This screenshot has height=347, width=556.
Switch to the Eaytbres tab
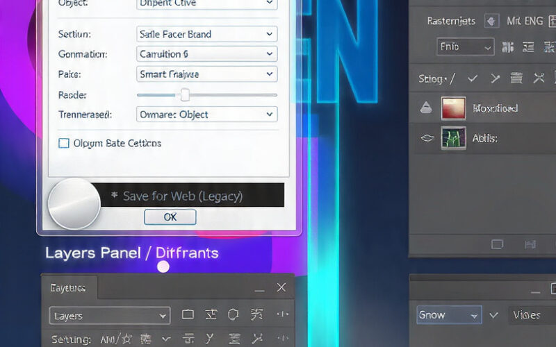point(68,288)
